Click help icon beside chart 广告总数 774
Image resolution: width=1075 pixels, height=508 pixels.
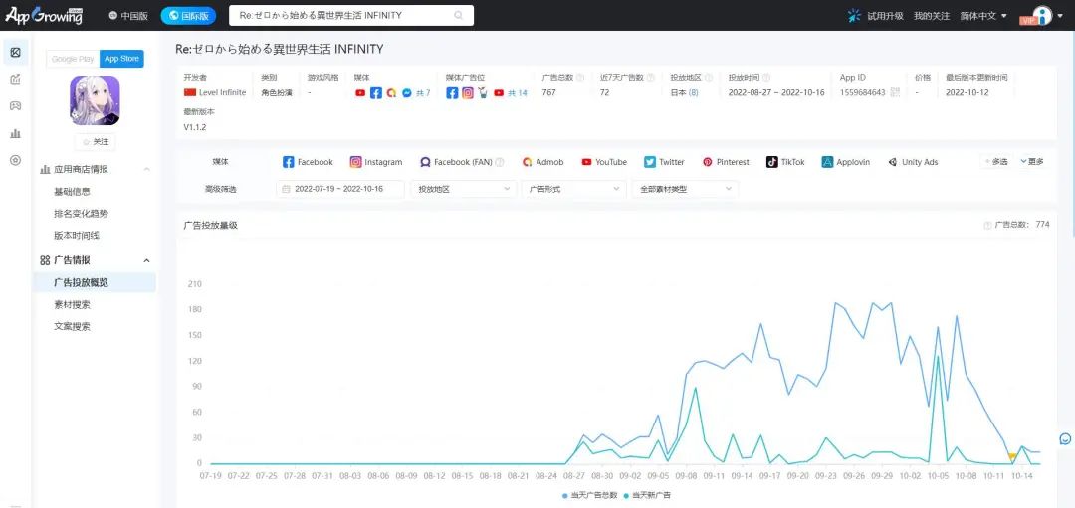(x=987, y=225)
